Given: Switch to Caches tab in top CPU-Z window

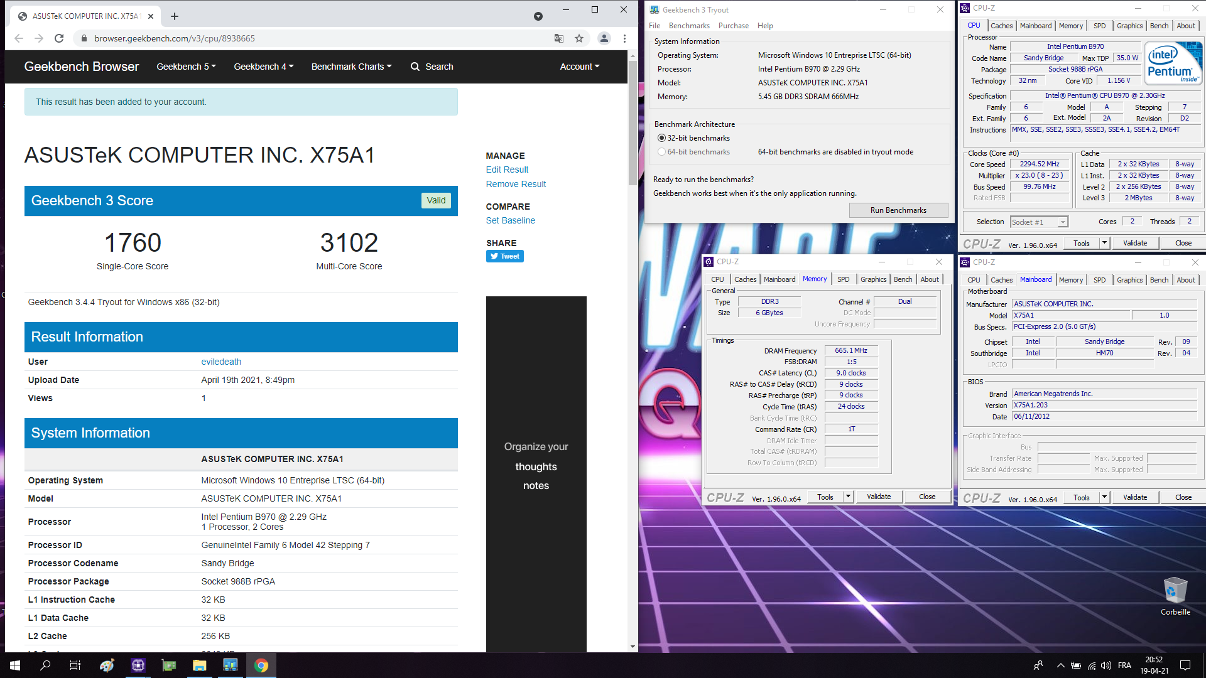Looking at the screenshot, I should pos(1001,26).
